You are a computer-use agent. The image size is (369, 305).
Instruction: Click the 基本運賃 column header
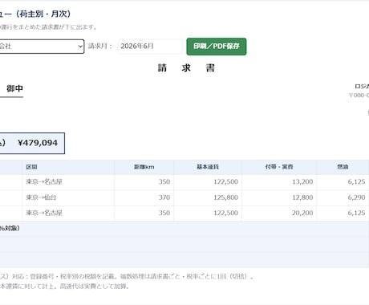click(208, 167)
